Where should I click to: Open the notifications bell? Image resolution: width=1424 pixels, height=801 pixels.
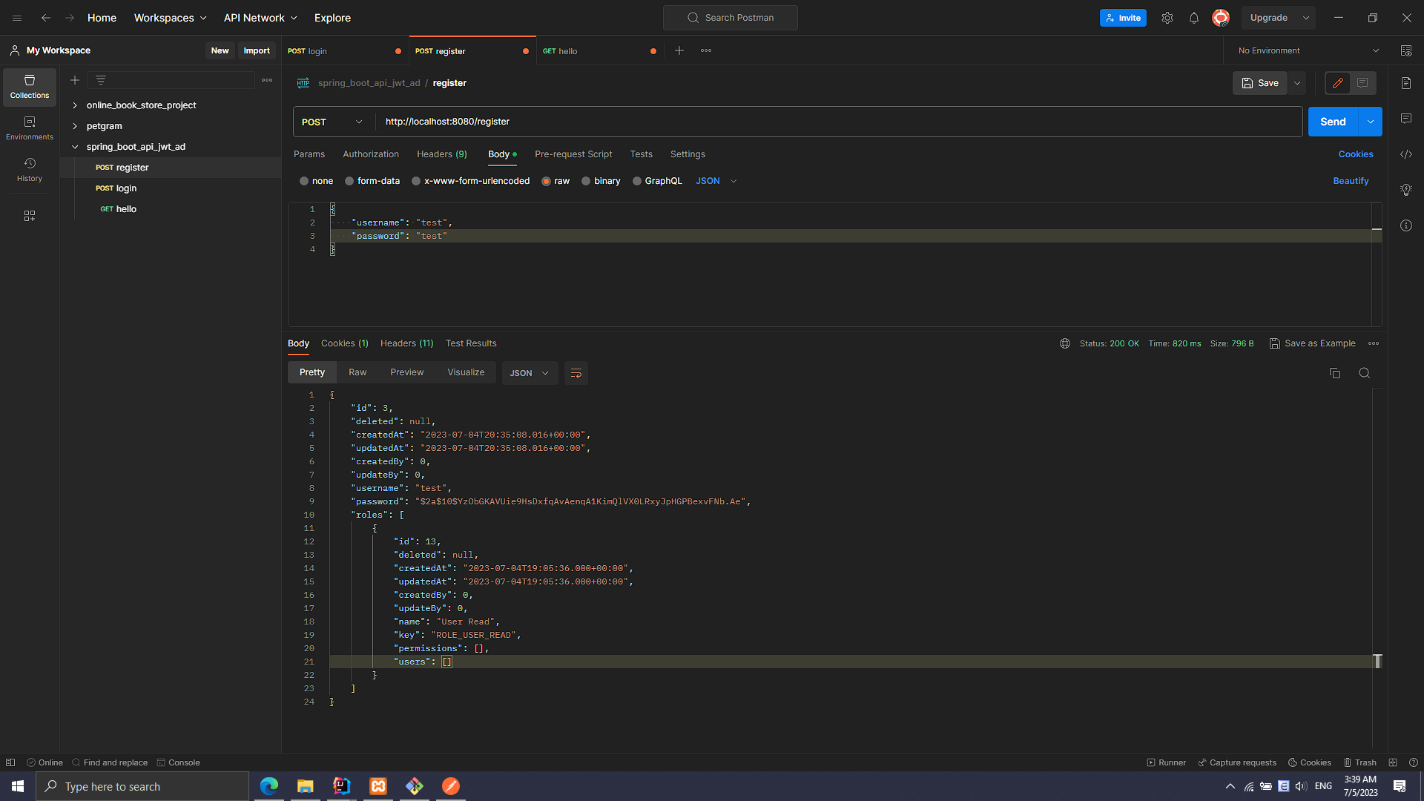pyautogui.click(x=1194, y=18)
